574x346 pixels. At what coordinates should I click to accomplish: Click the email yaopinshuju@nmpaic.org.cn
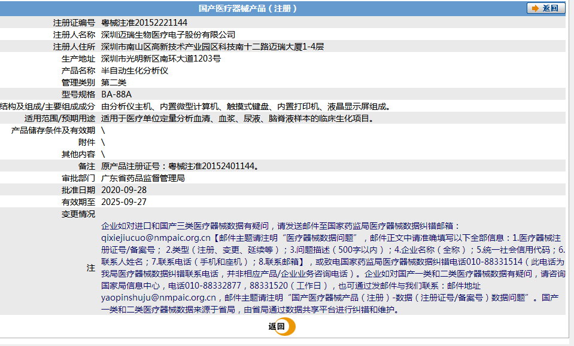(x=159, y=298)
